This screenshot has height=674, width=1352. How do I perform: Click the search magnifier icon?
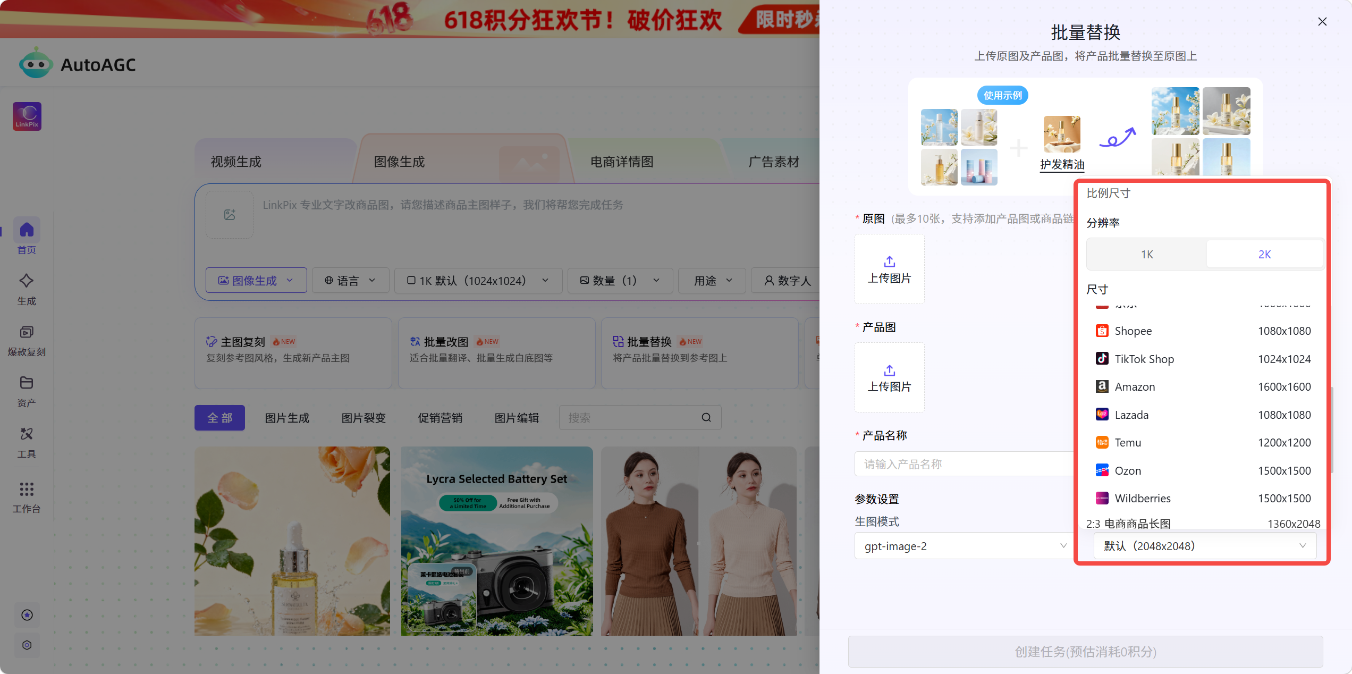click(706, 418)
